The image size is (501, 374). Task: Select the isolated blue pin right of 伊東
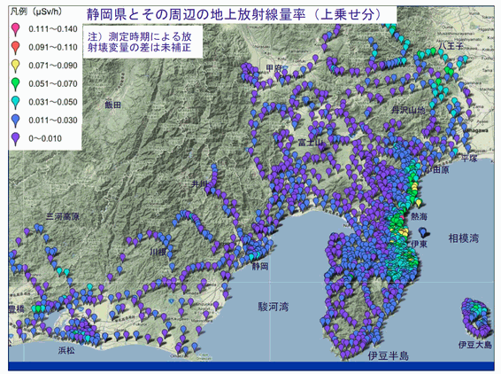click(423, 231)
